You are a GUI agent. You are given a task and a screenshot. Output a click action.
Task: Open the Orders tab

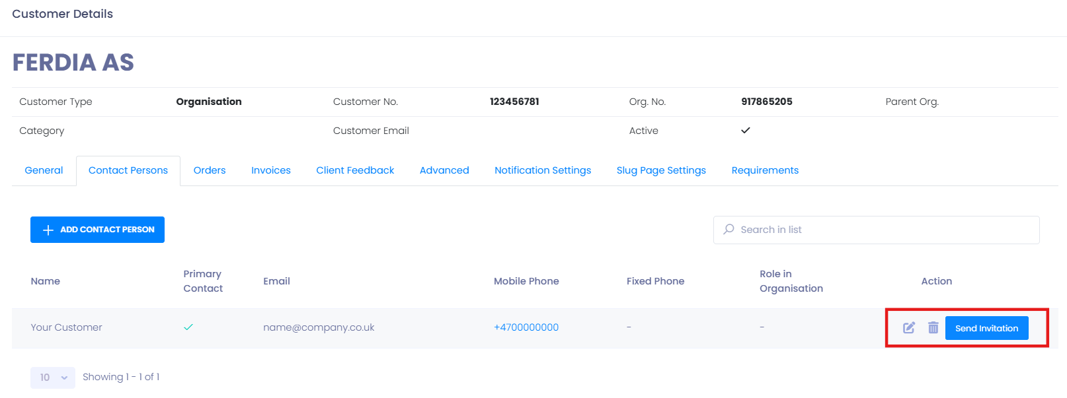[x=210, y=170]
